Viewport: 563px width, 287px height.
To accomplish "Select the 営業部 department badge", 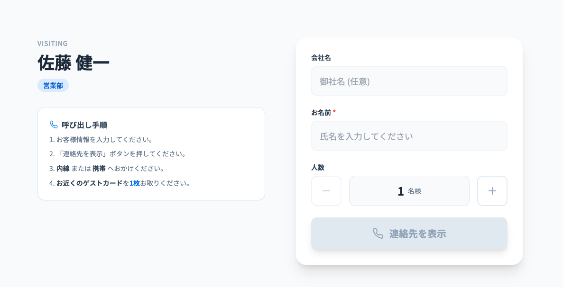I will click(53, 86).
